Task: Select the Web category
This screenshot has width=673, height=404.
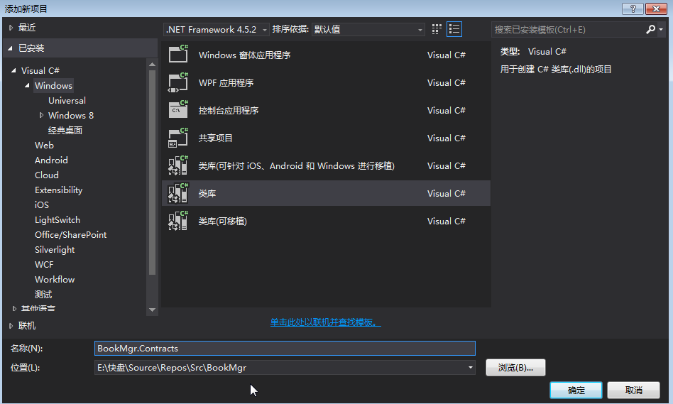Action: (x=44, y=145)
